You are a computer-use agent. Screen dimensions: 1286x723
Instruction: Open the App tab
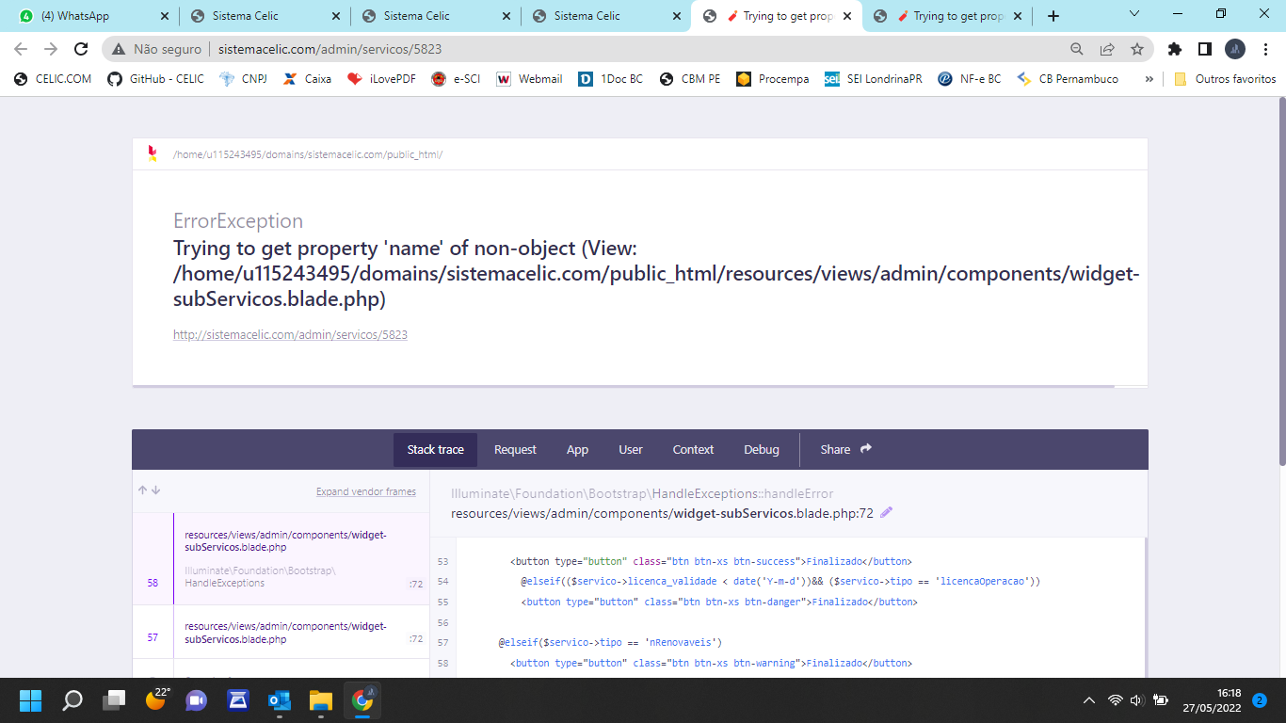coord(577,450)
